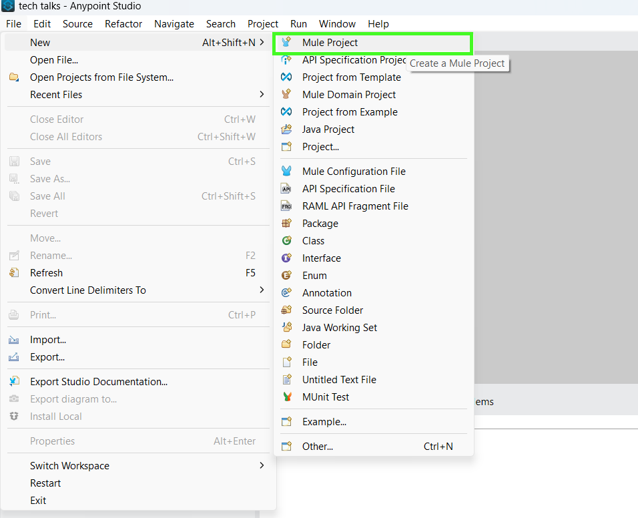Expand Convert Line Delimiters To submenu arrow
This screenshot has height=518, width=638.
click(262, 290)
